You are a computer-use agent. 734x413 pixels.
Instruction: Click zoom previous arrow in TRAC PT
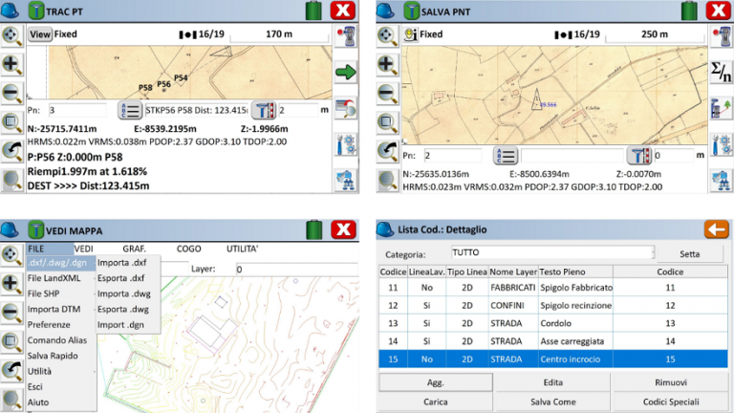coord(12,151)
